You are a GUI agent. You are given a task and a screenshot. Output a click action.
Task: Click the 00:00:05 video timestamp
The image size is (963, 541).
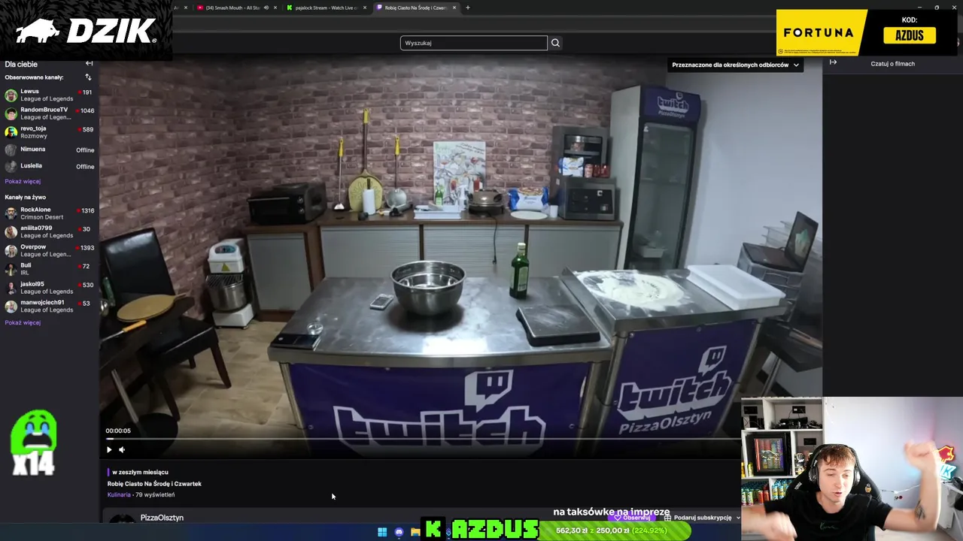tap(118, 431)
